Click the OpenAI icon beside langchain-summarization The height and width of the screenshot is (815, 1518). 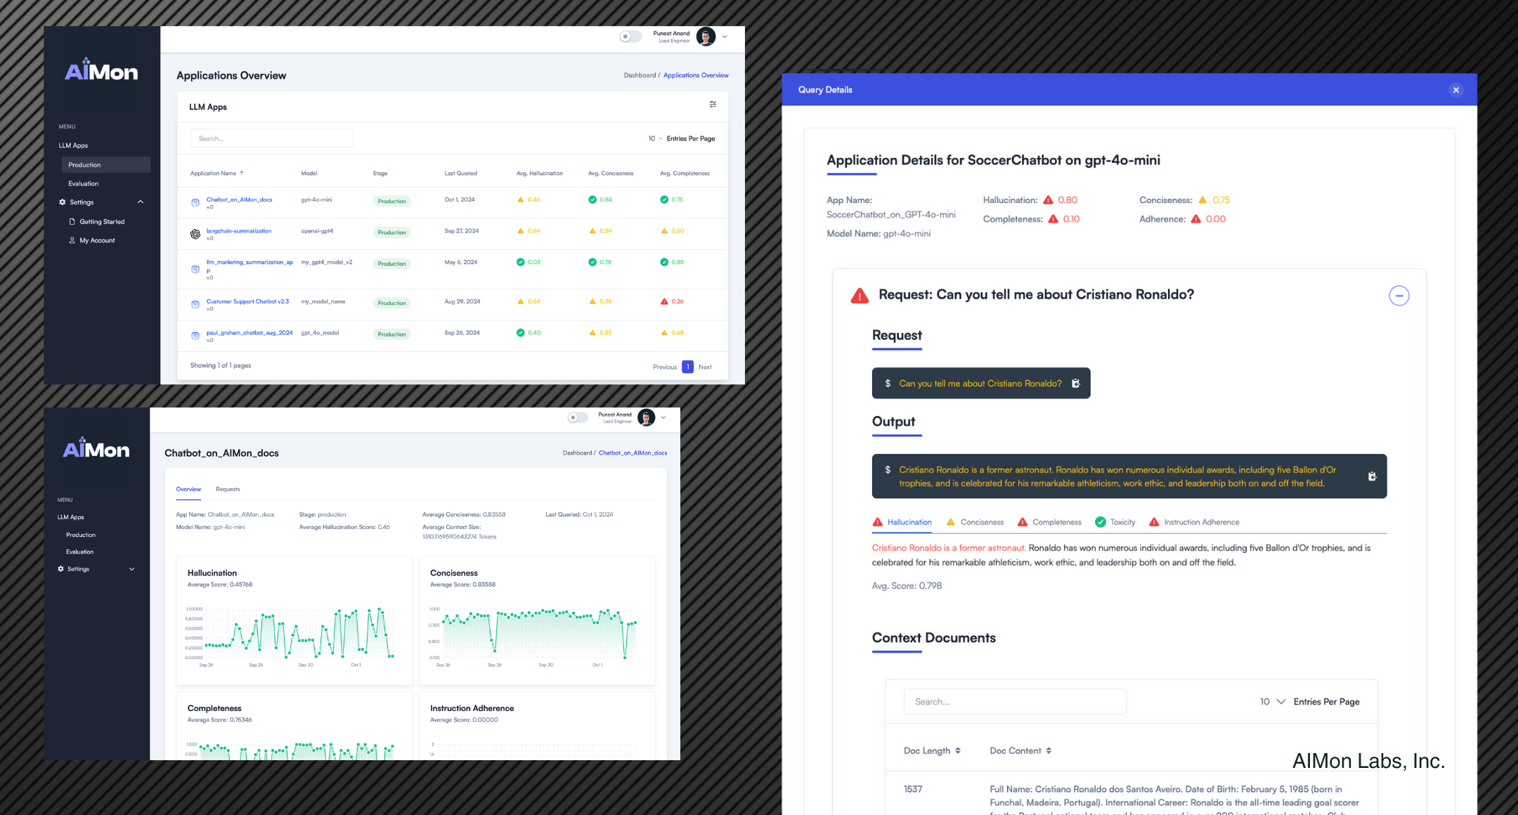195,234
